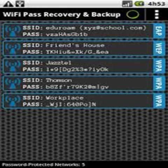Tap the antenna icon for Workplace
The image size is (168, 168).
(13, 101)
